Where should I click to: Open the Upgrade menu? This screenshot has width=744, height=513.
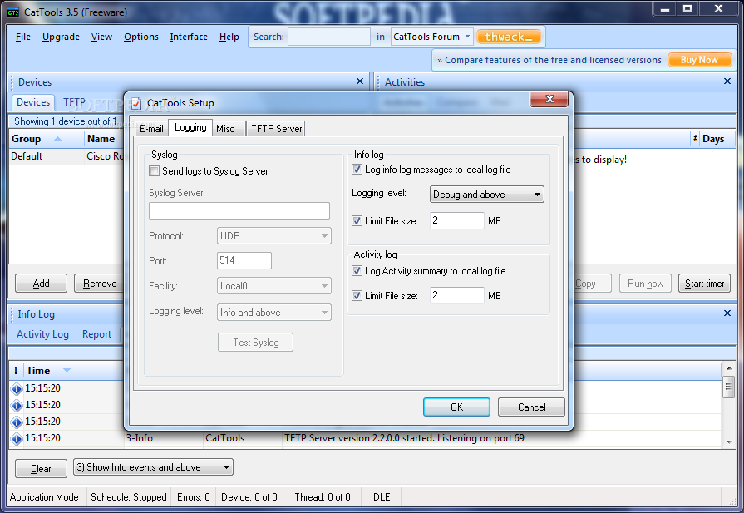tap(61, 37)
